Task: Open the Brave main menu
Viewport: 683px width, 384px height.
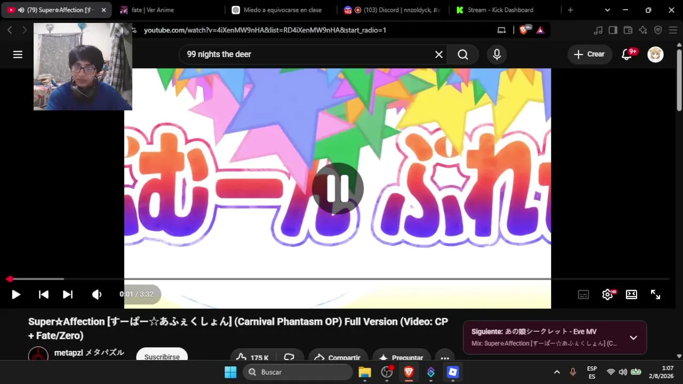Action: point(673,30)
